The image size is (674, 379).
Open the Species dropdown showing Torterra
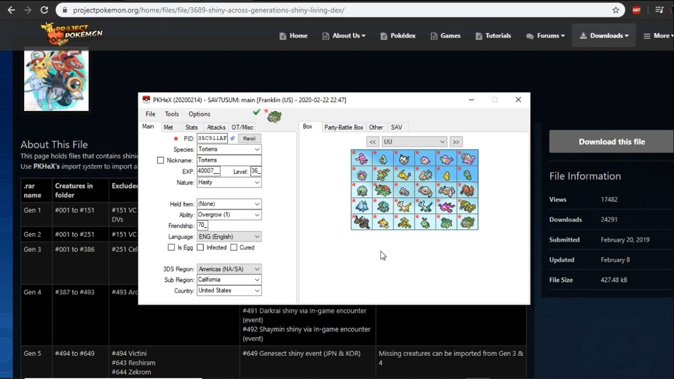click(229, 149)
